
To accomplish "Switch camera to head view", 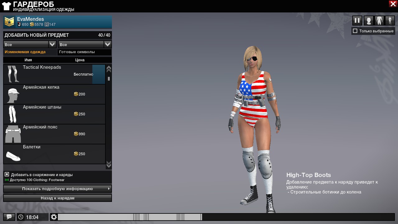I will click(x=368, y=21).
